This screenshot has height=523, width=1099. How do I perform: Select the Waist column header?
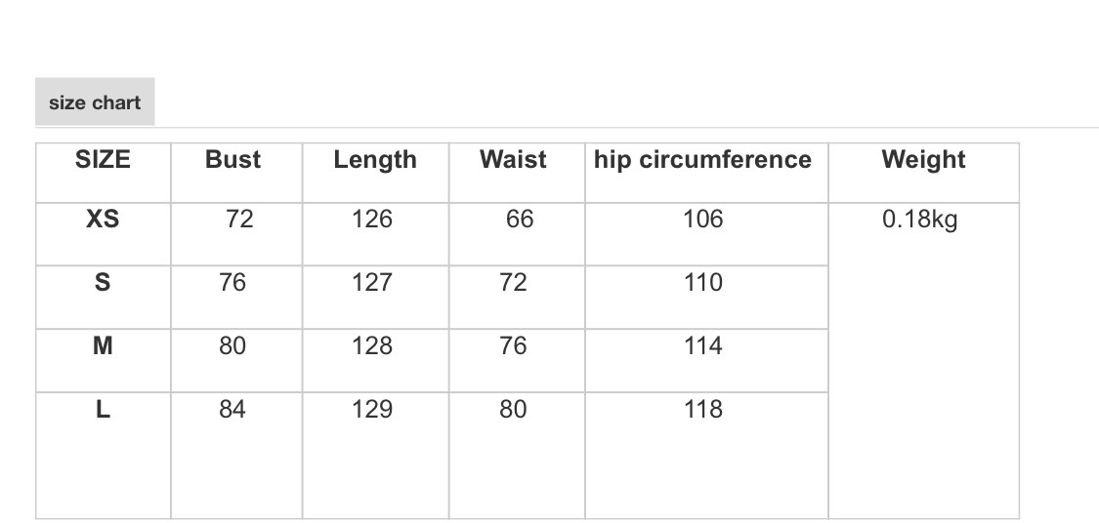click(x=513, y=160)
